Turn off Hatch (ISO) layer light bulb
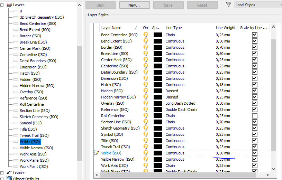Viewport: 282px width, 180px height. 146,85
